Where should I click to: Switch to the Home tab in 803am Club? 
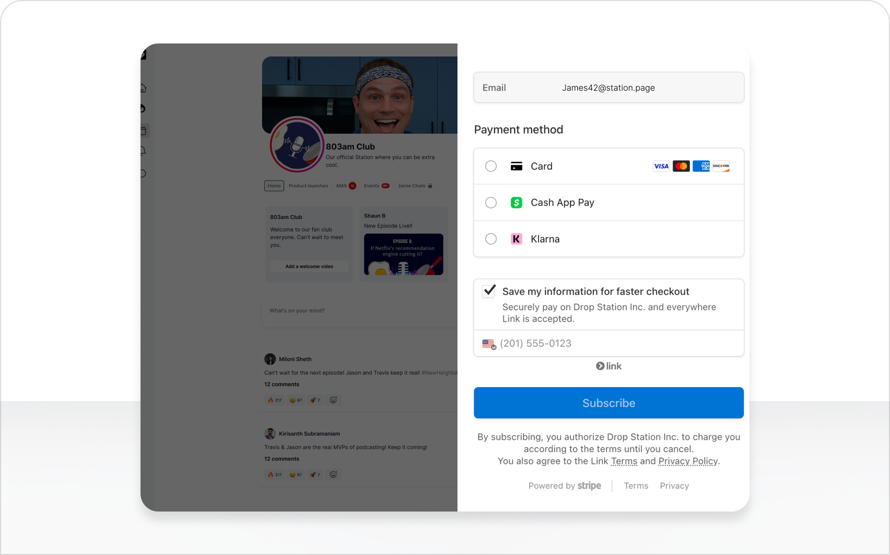pos(274,186)
